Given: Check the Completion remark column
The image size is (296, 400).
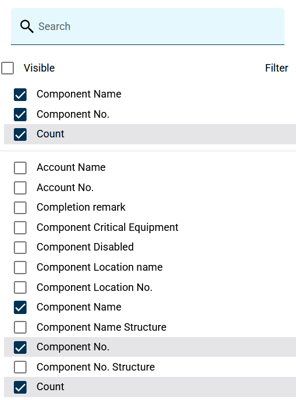Looking at the screenshot, I should [20, 208].
